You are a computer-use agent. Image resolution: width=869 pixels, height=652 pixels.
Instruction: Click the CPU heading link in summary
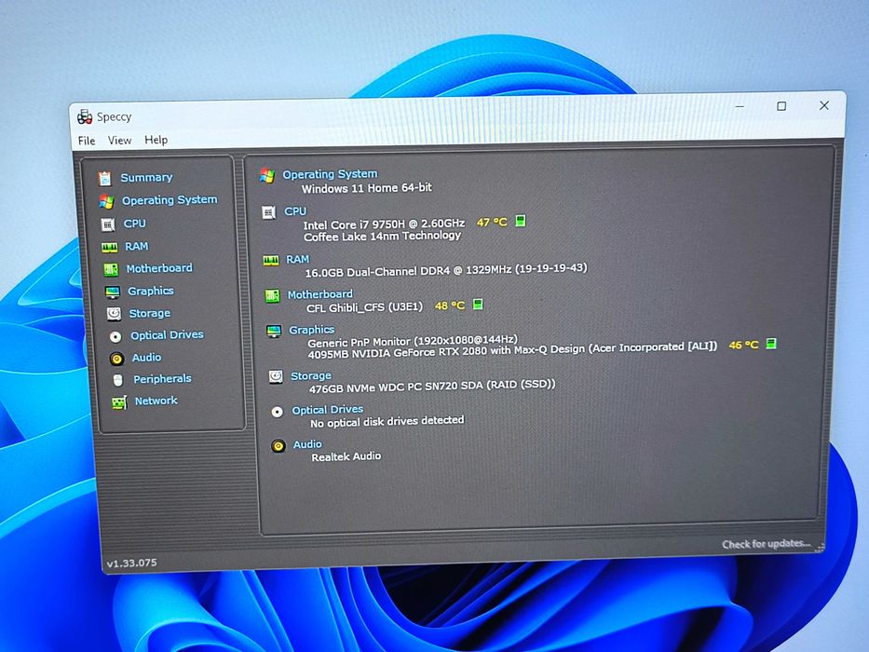[x=295, y=211]
